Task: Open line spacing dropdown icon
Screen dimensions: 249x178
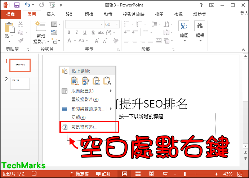Action: [156, 24]
